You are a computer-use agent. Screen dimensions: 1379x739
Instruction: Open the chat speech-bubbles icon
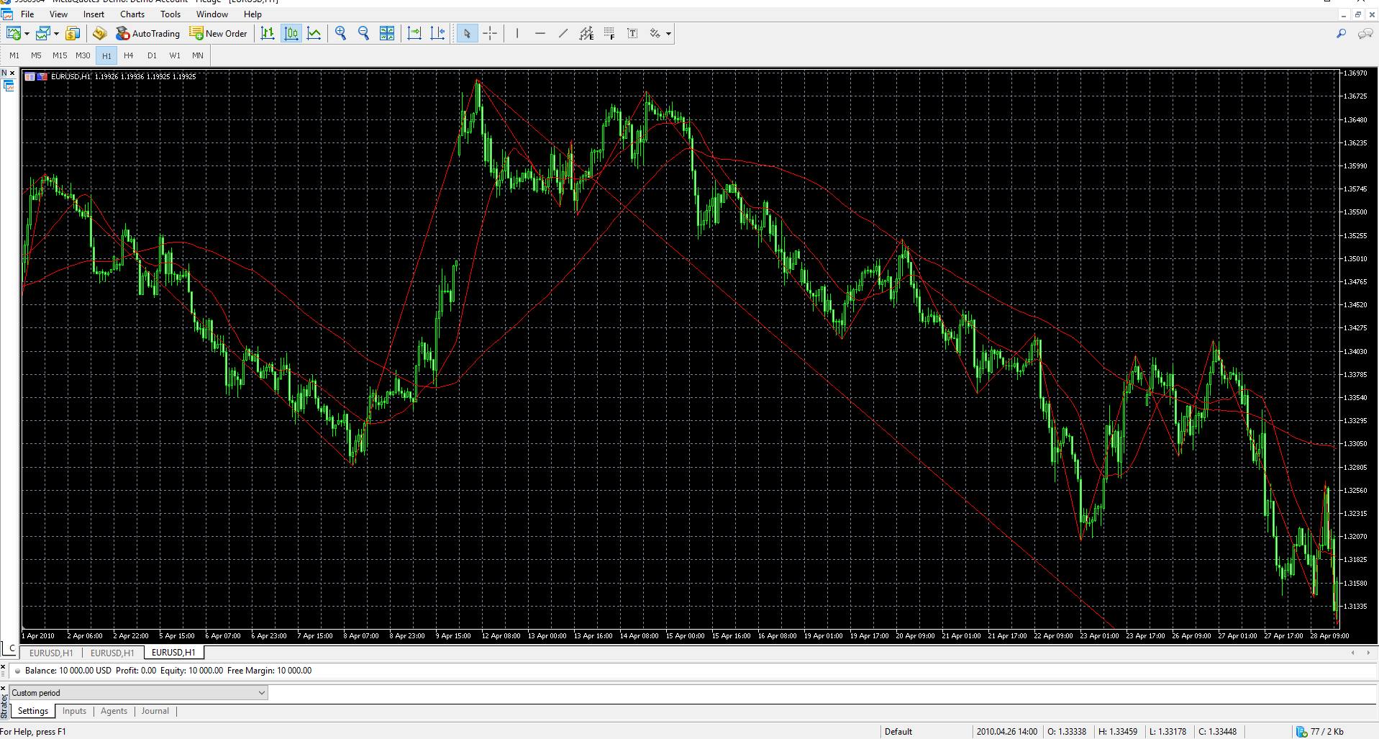[x=1365, y=34]
